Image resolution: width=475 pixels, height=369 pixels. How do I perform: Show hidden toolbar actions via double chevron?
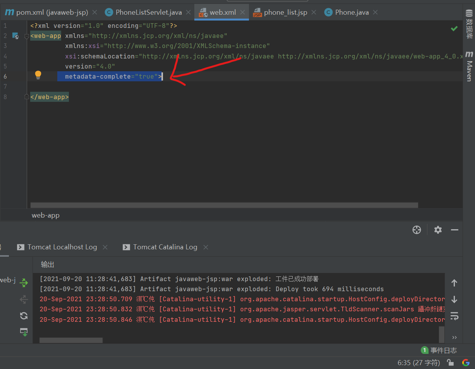[454, 337]
